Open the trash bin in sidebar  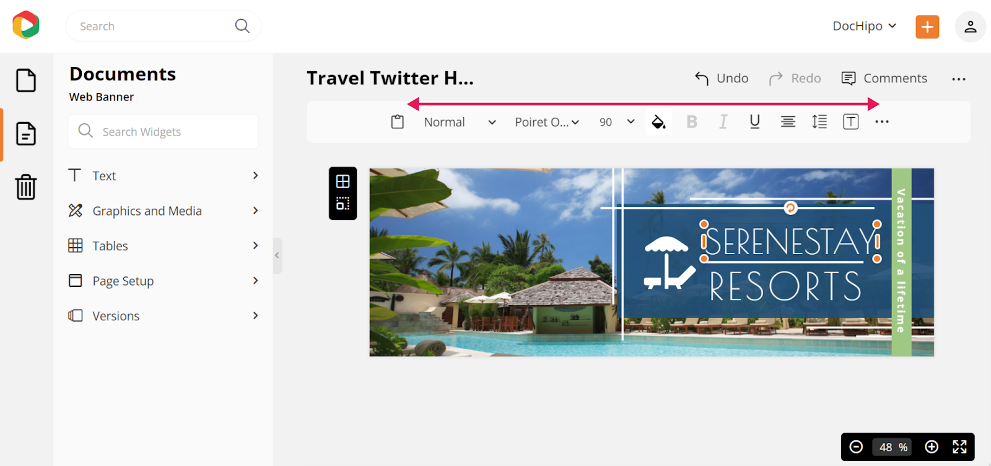(26, 187)
